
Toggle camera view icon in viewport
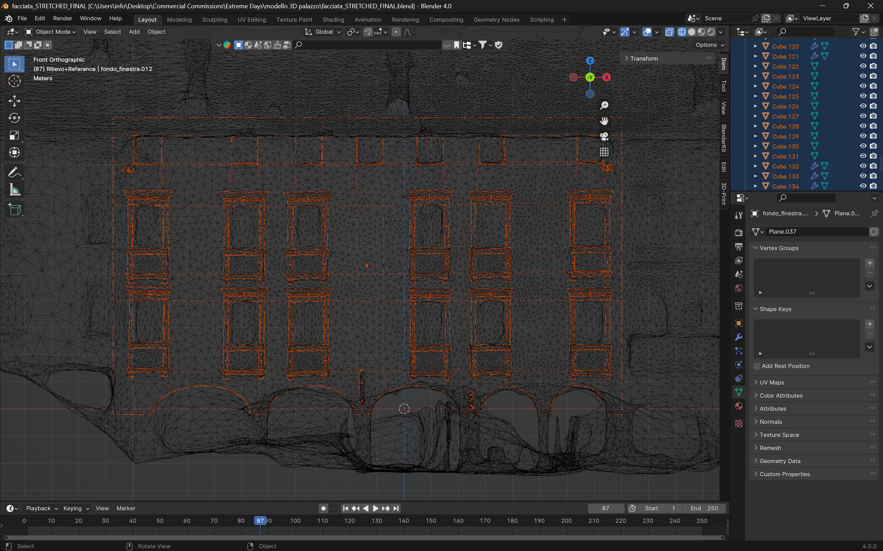pyautogui.click(x=604, y=136)
